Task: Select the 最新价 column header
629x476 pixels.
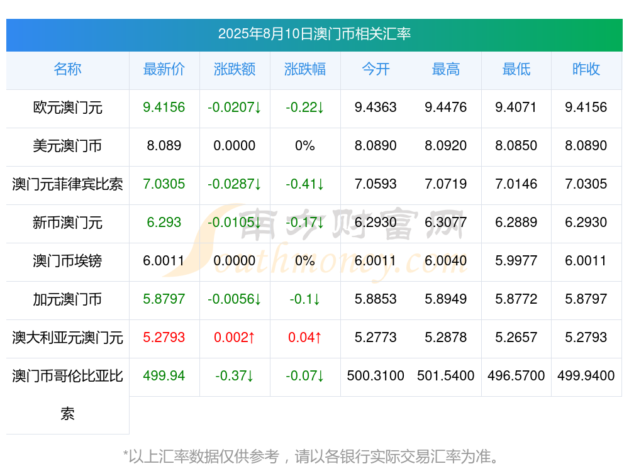Action: 164,69
